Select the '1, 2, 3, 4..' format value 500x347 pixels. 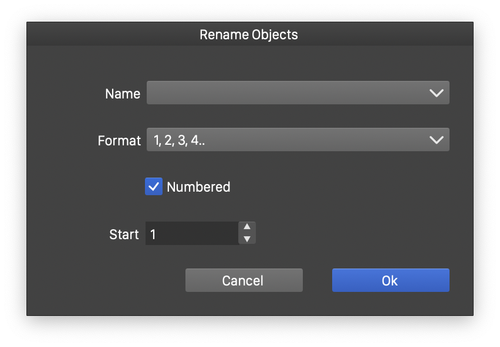[180, 140]
